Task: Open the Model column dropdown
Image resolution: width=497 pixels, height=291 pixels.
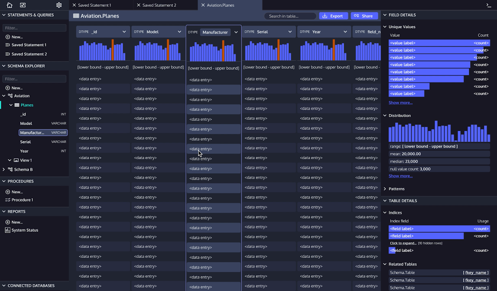Action: tap(180, 32)
